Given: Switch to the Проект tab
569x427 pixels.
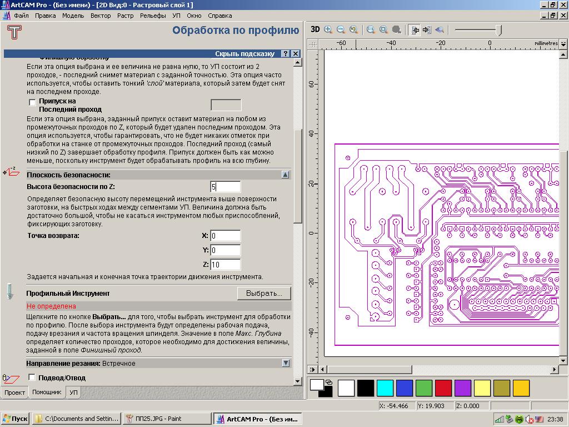Looking at the screenshot, I should click(x=14, y=393).
